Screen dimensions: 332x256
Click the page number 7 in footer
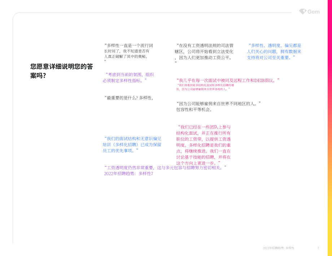[x=318, y=248]
